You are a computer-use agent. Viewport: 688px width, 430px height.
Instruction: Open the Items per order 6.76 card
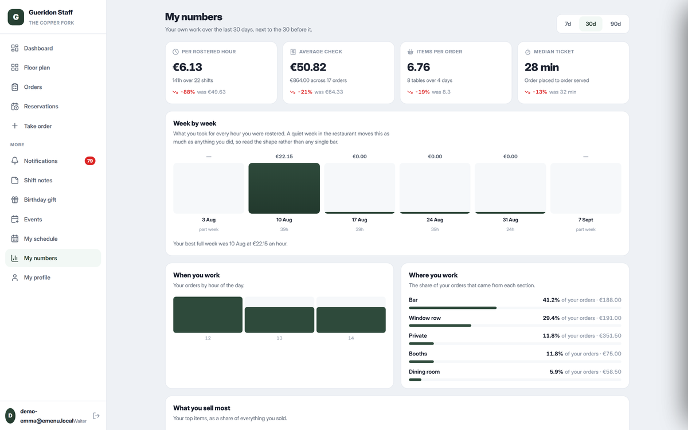(x=456, y=73)
